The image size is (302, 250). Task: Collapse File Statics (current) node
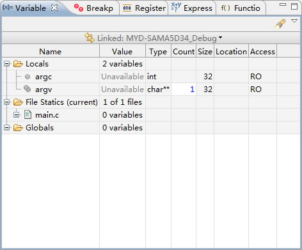[7, 102]
